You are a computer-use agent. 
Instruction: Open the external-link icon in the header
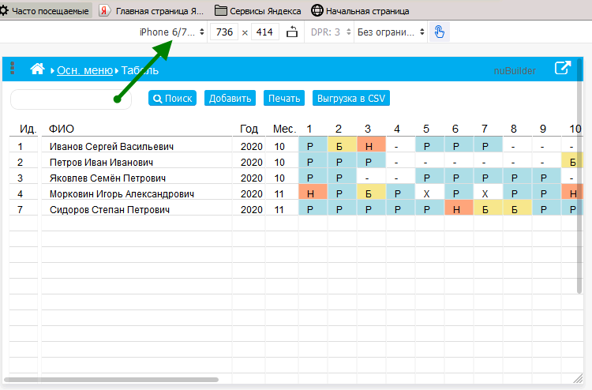tap(562, 69)
